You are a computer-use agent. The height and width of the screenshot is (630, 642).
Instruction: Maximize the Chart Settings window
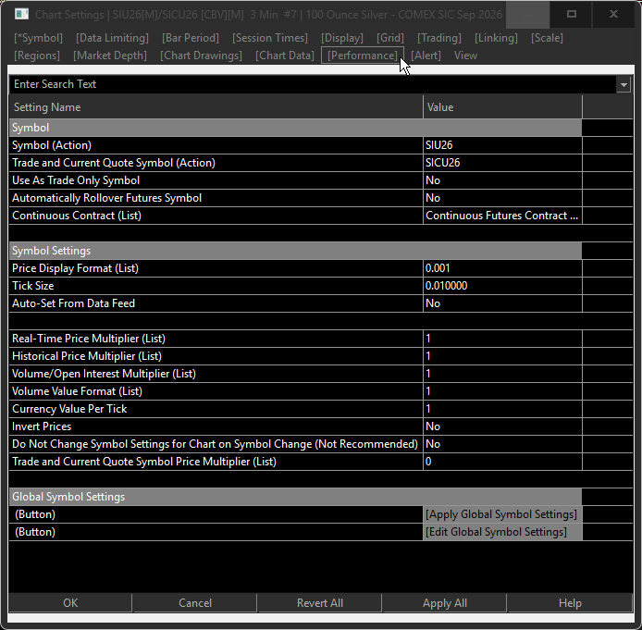(572, 14)
